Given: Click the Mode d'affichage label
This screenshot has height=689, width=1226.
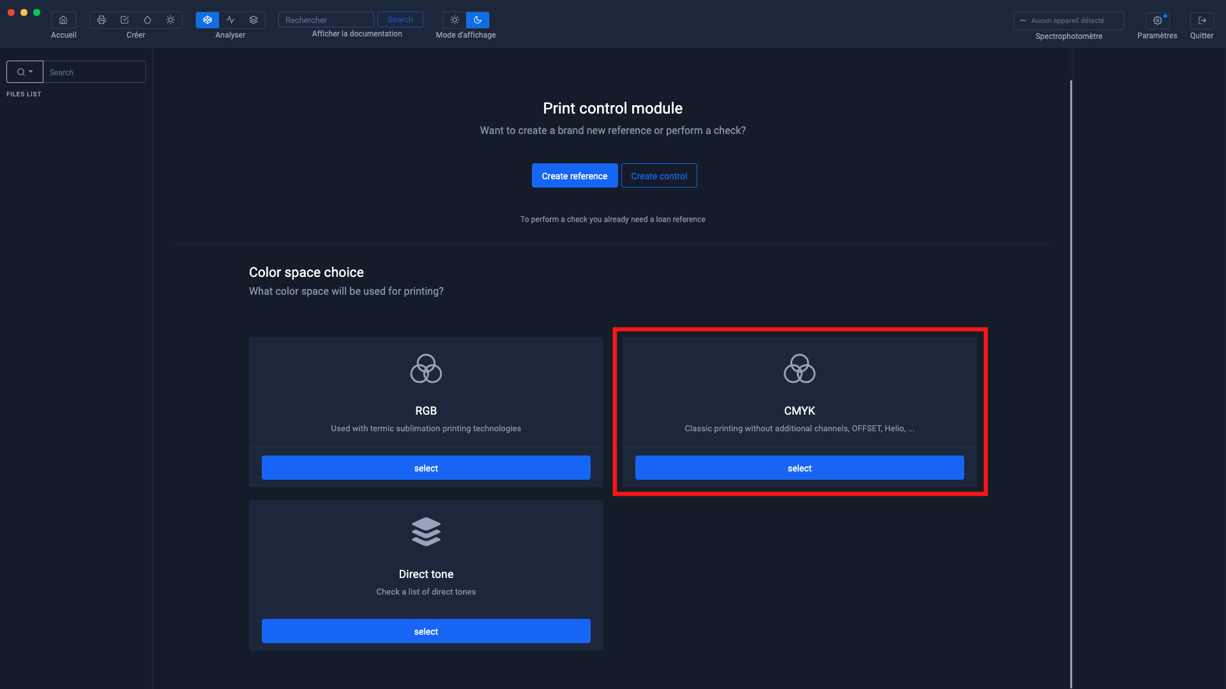Looking at the screenshot, I should (x=466, y=35).
